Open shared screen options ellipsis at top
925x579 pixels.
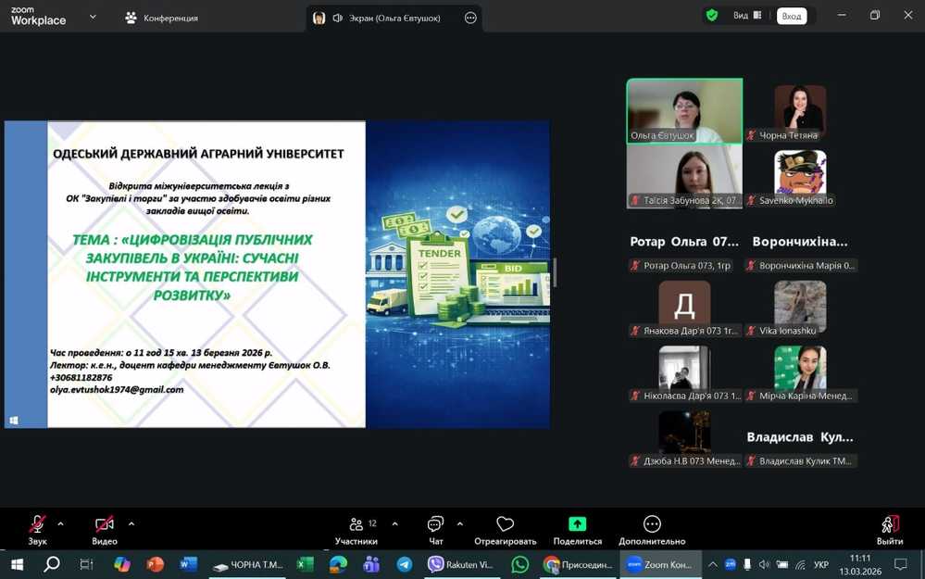470,18
